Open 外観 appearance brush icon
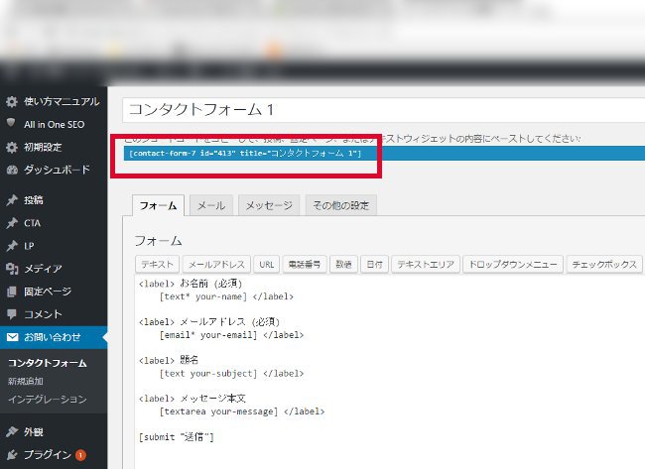Viewport: 645px width, 469px height. pyautogui.click(x=11, y=431)
